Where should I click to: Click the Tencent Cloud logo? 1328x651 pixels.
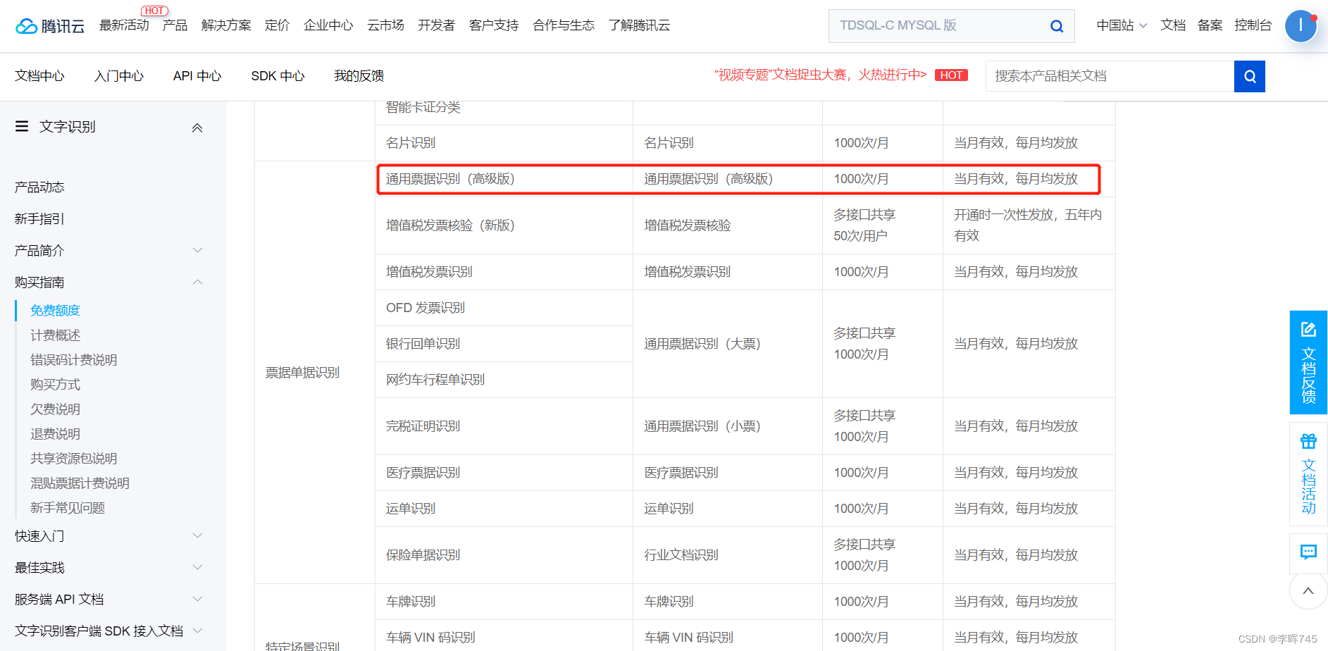coord(50,26)
